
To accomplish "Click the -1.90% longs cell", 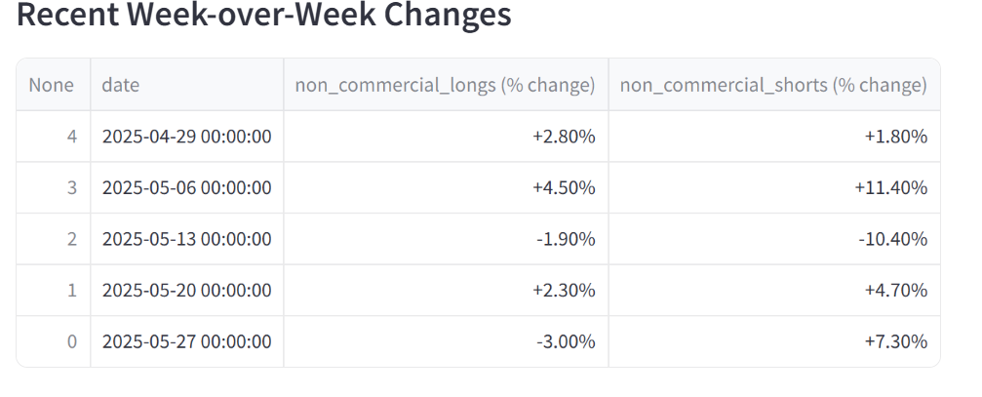I will [x=446, y=239].
